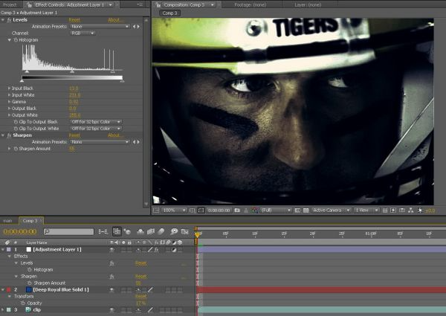Click the reset exposure icon in viewer
446x316 pixels.
point(420,210)
